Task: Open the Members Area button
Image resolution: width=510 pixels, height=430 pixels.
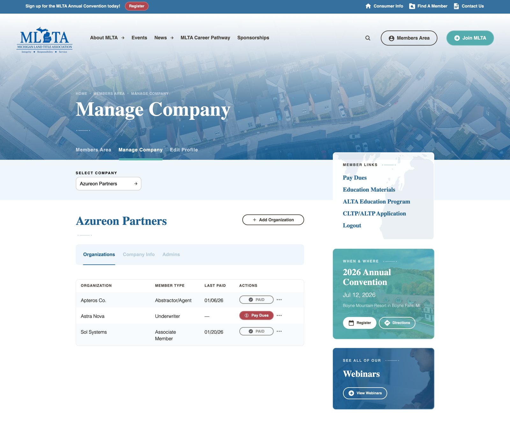Action: point(409,38)
